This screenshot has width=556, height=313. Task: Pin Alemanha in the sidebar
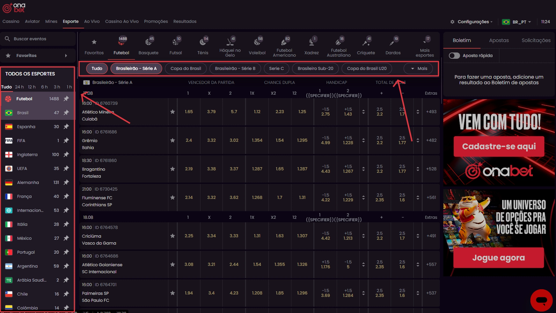click(x=66, y=182)
